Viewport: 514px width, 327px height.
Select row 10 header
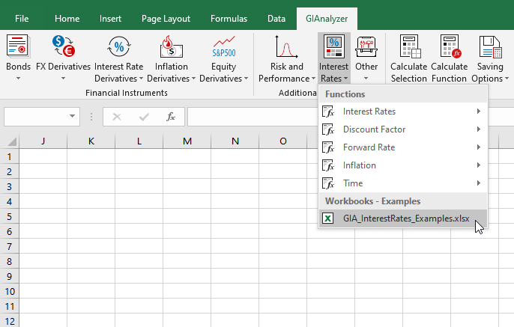(x=9, y=291)
